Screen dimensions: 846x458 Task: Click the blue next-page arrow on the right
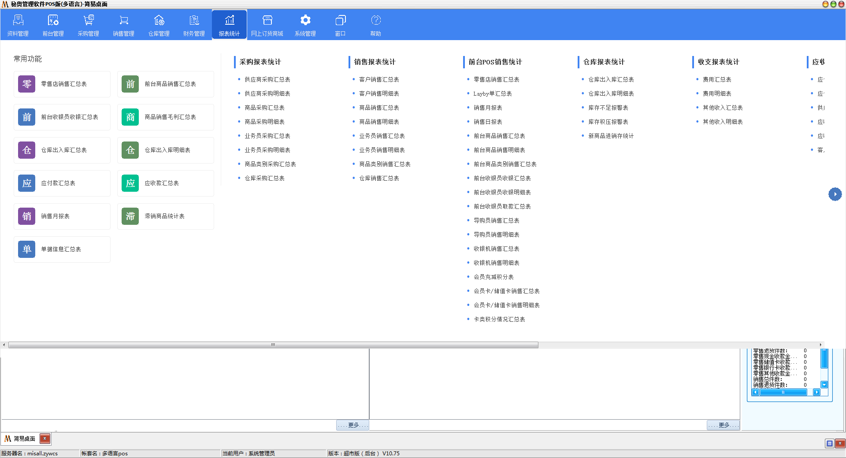point(835,194)
